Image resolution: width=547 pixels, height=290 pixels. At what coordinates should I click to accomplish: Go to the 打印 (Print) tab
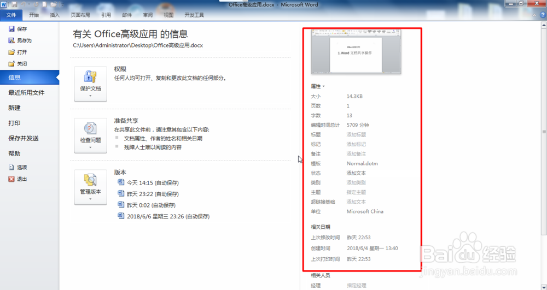(x=14, y=123)
